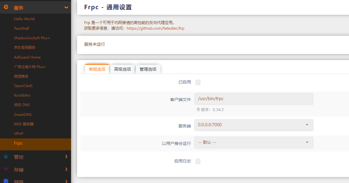
Task: Open the fatedier/frp GitHub link
Action: tap(155, 28)
